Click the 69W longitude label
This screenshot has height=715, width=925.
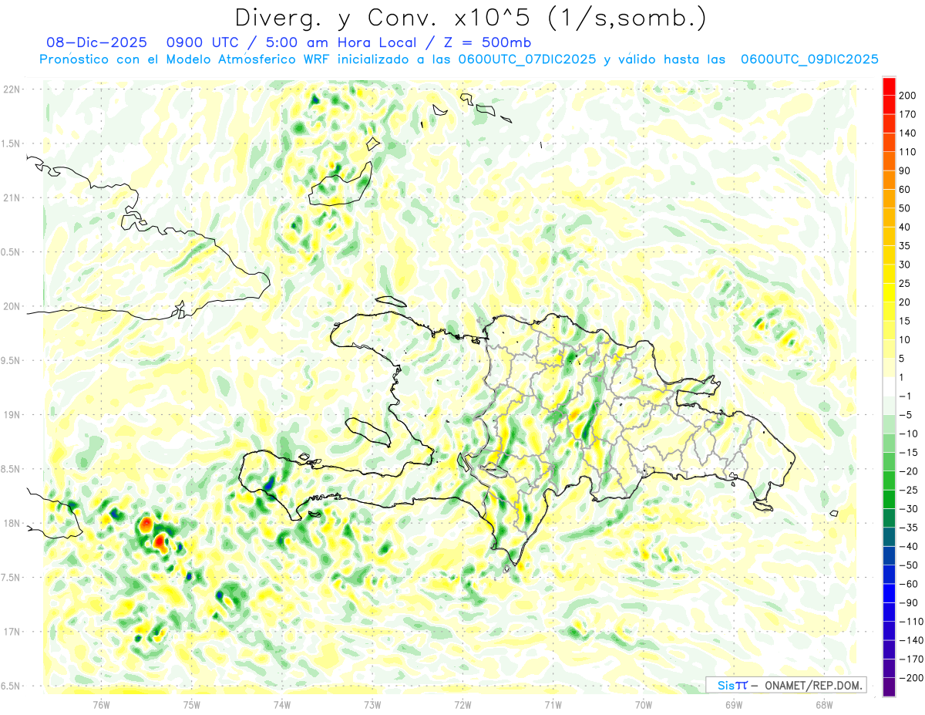734,705
